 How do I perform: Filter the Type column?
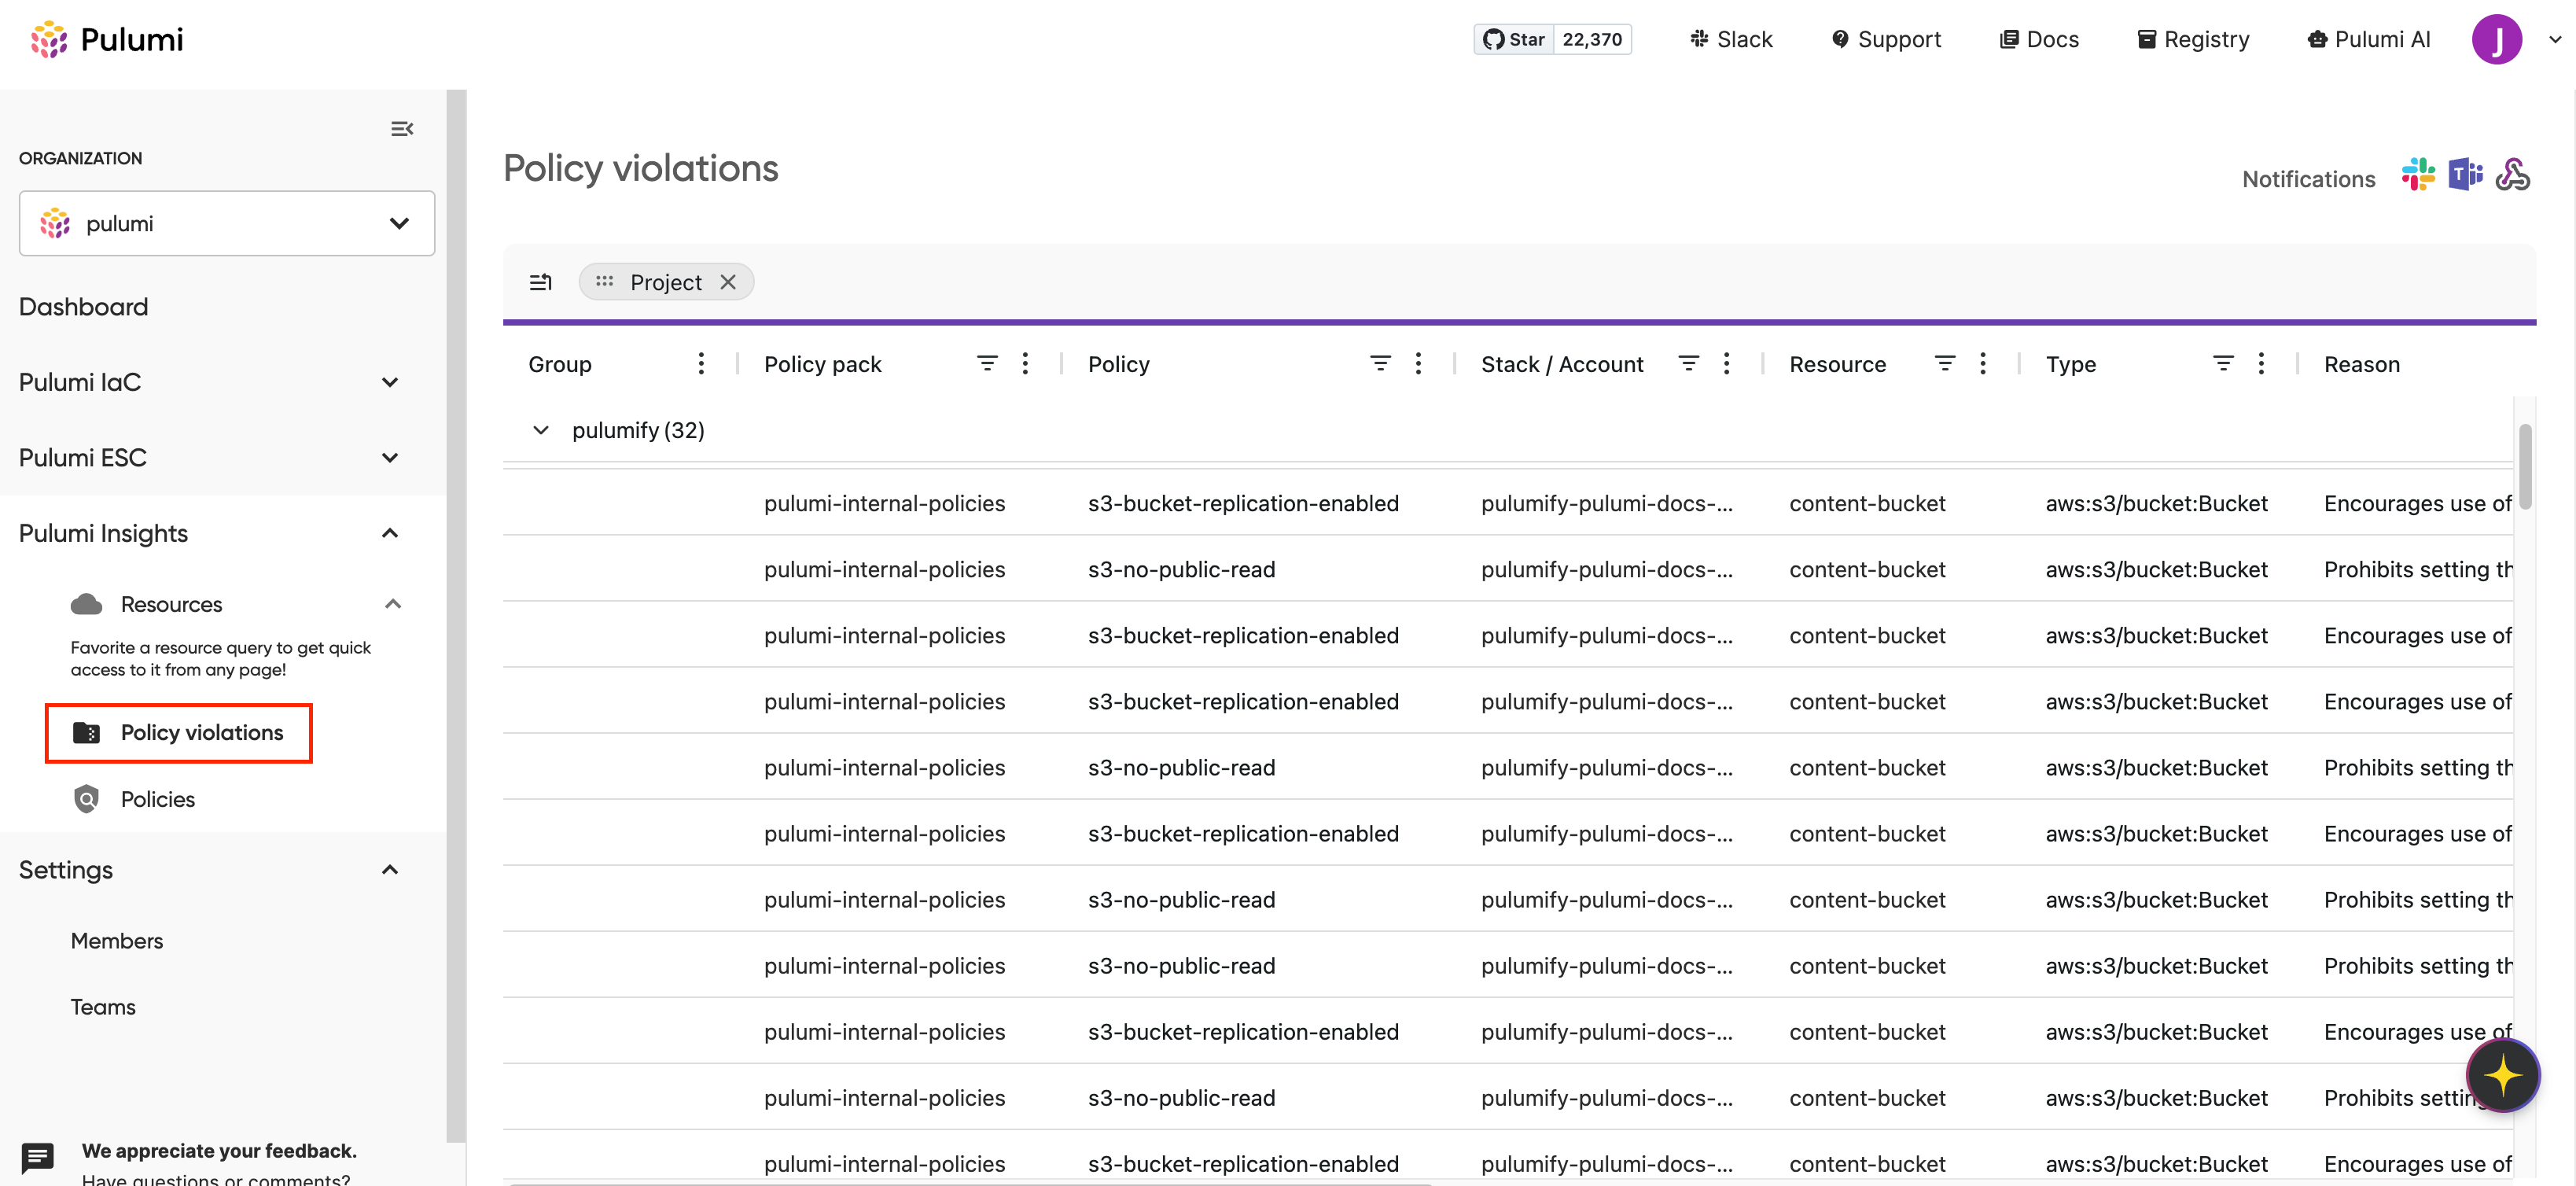tap(2223, 364)
